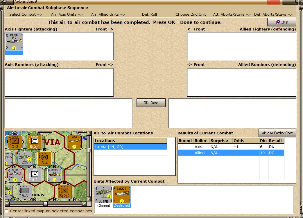The image size is (303, 218).
Task: Click the Att. Aborts/Stays subphase step
Action: coord(232,14)
